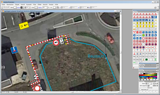Open the Kontur stroke color dropdown
The image size is (160, 95).
point(22,8)
